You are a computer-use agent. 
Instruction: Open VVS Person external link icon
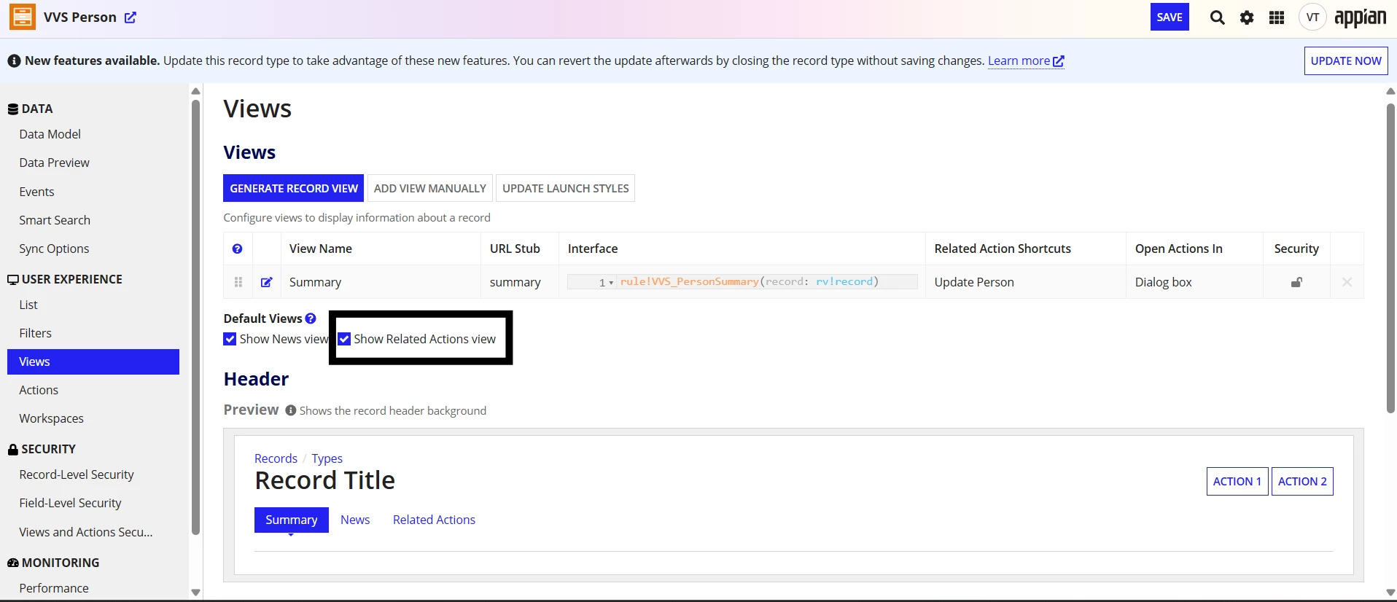tap(131, 17)
